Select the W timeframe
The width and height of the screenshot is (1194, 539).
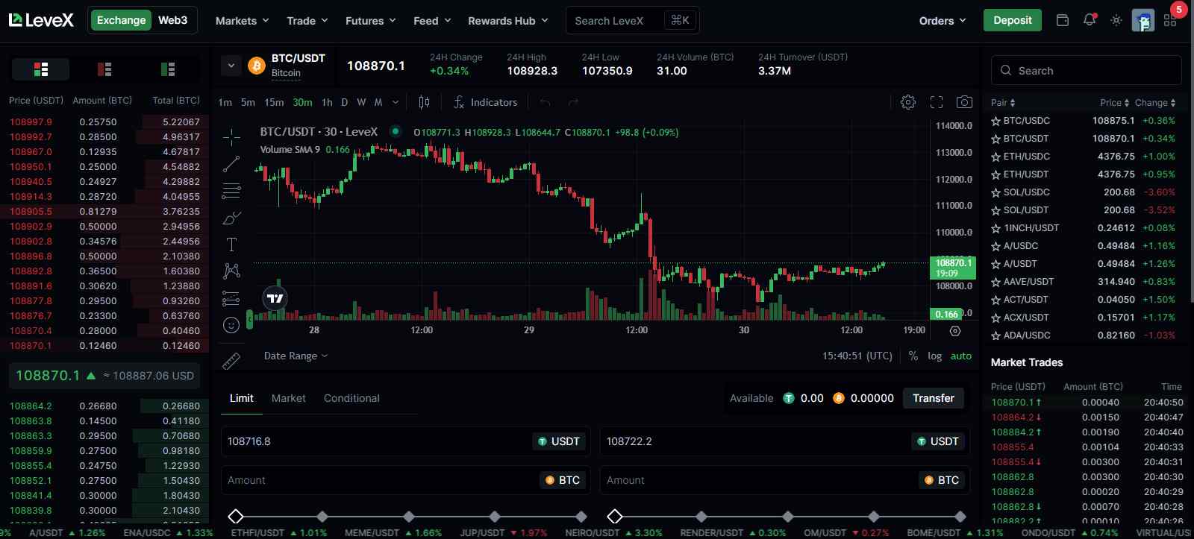(x=361, y=102)
